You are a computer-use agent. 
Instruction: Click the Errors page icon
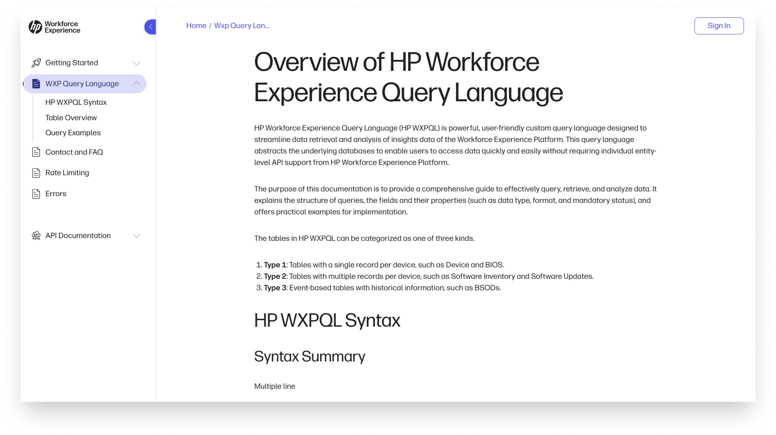click(x=36, y=194)
